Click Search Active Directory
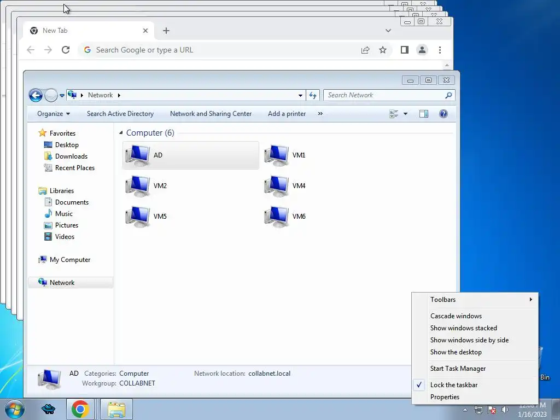The height and width of the screenshot is (420, 560). coord(120,114)
